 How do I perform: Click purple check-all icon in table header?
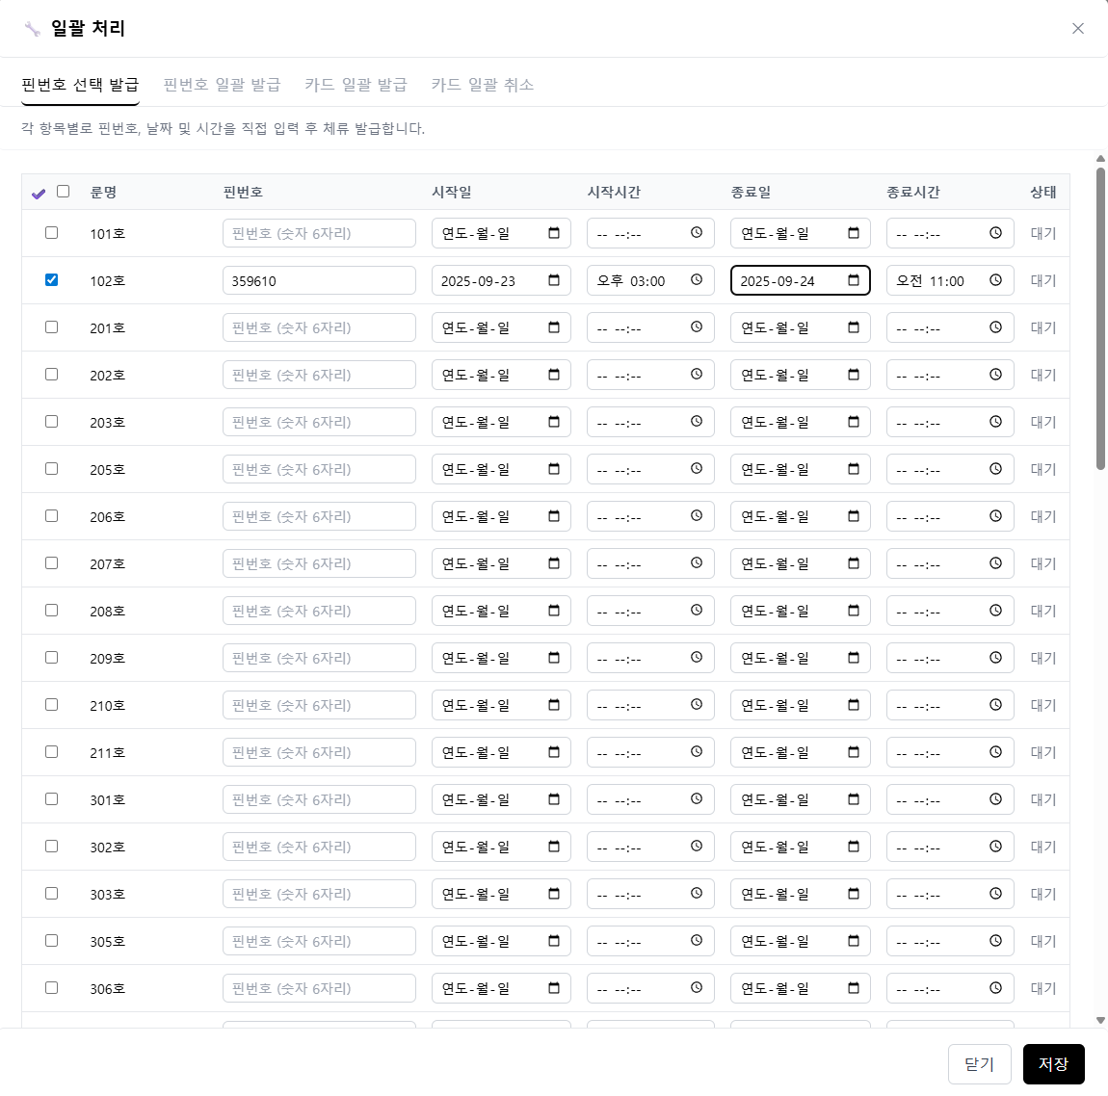tap(39, 194)
